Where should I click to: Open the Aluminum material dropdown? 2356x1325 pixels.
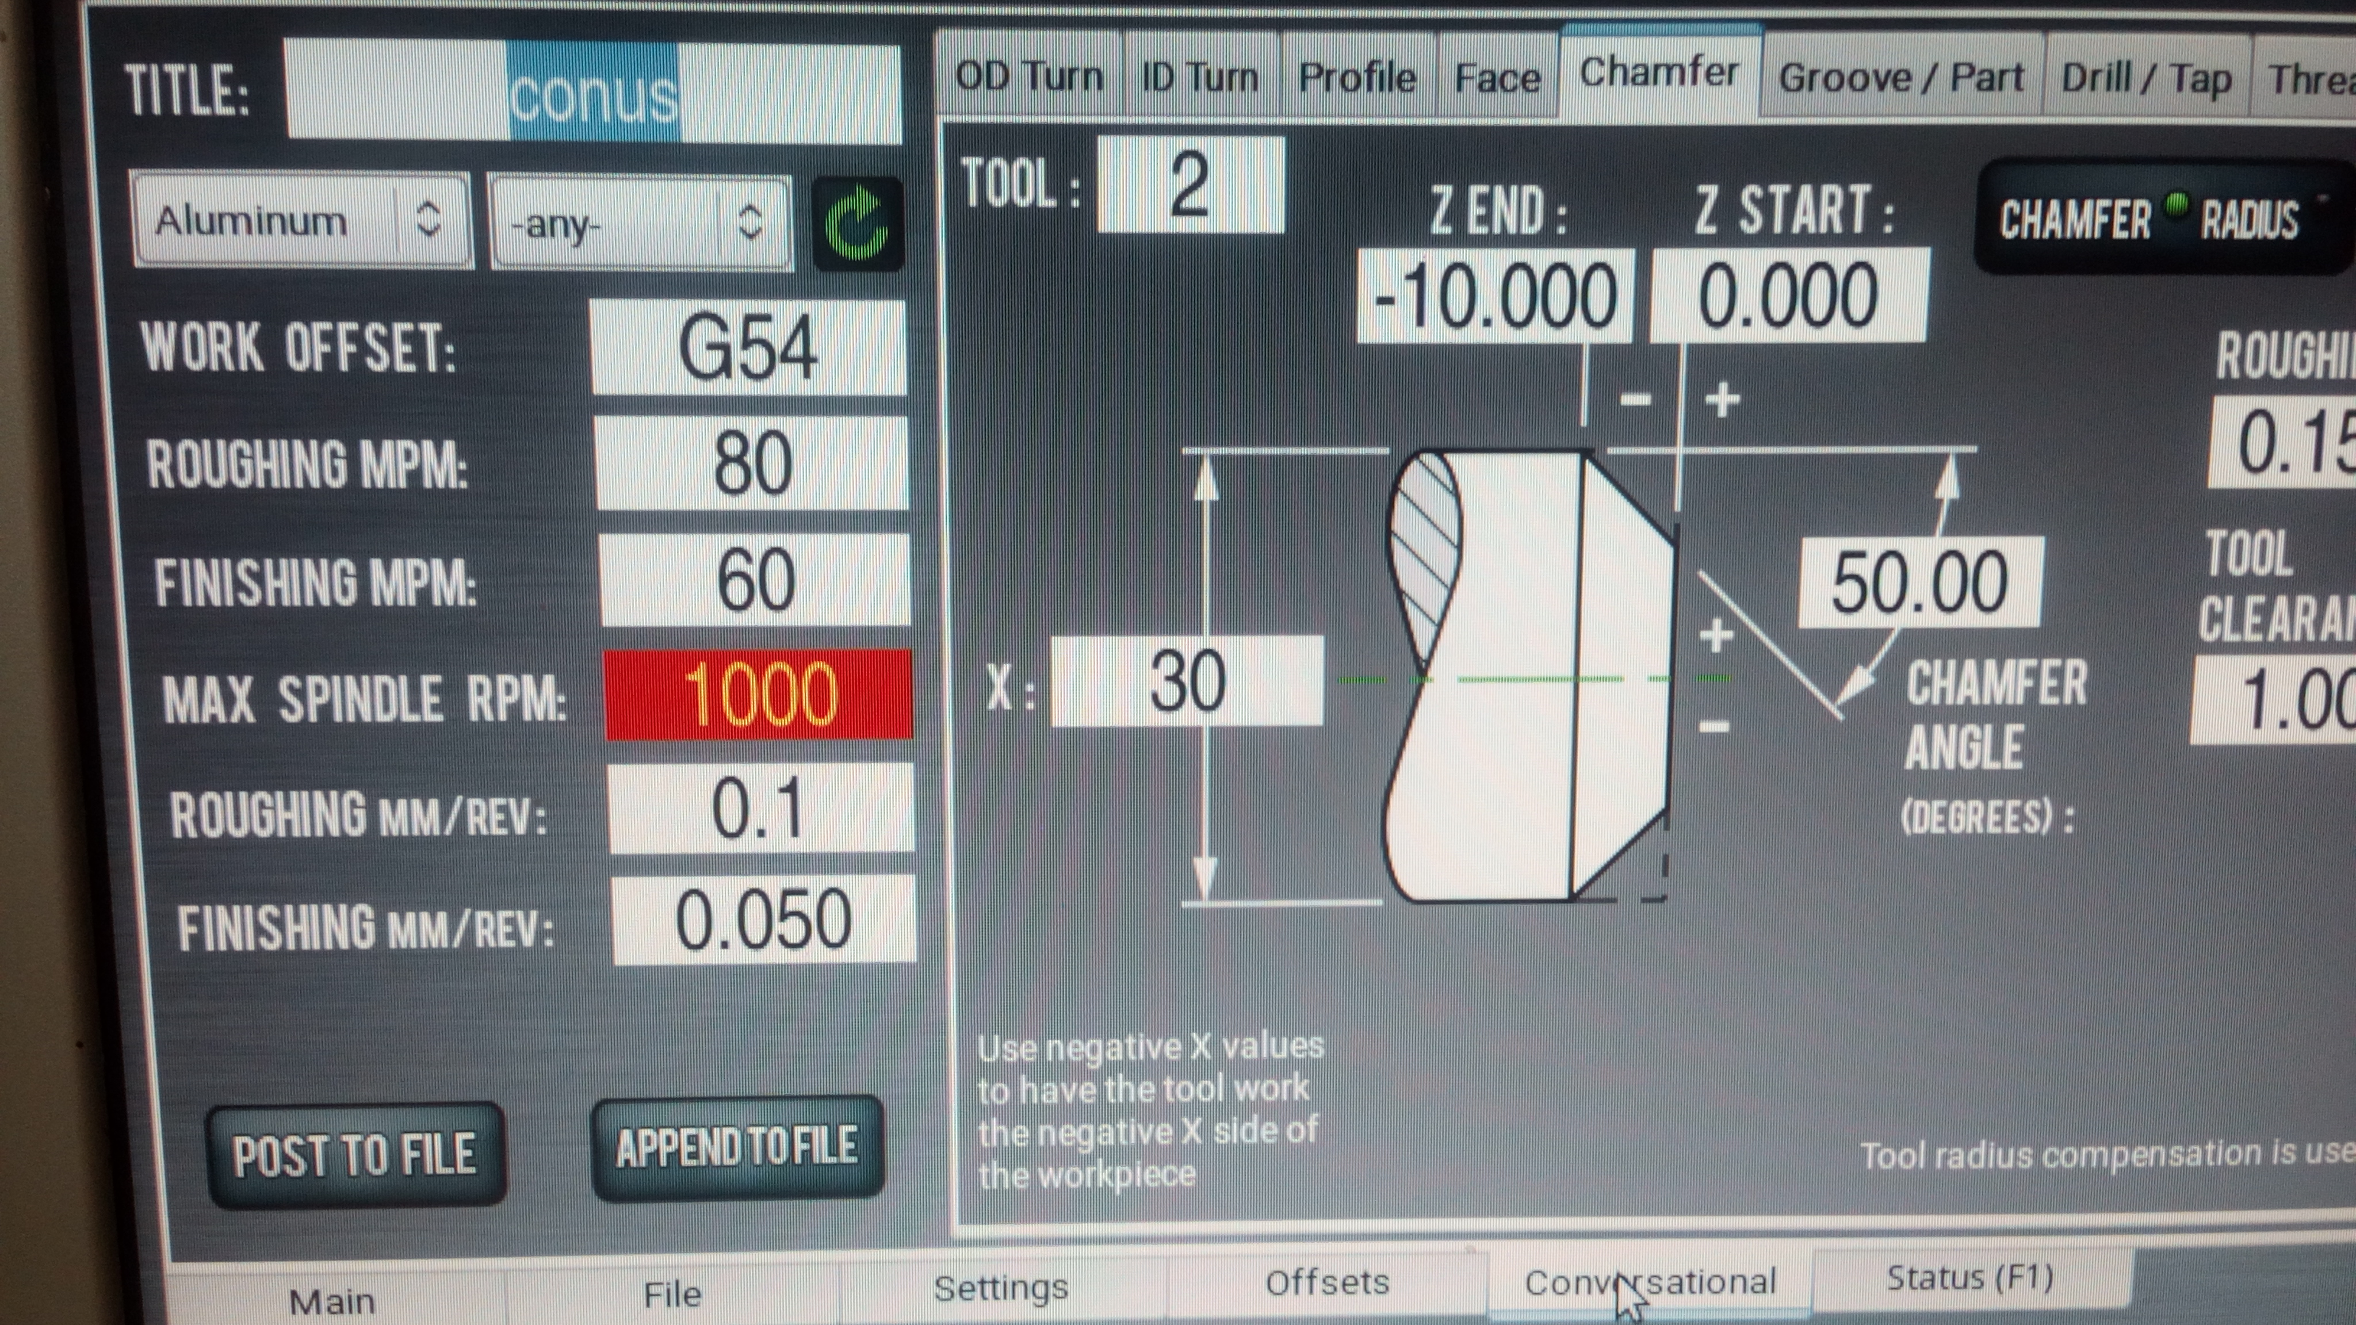302,220
